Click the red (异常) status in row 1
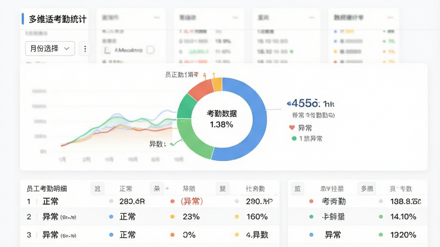This screenshot has height=247, width=440. tap(192, 202)
